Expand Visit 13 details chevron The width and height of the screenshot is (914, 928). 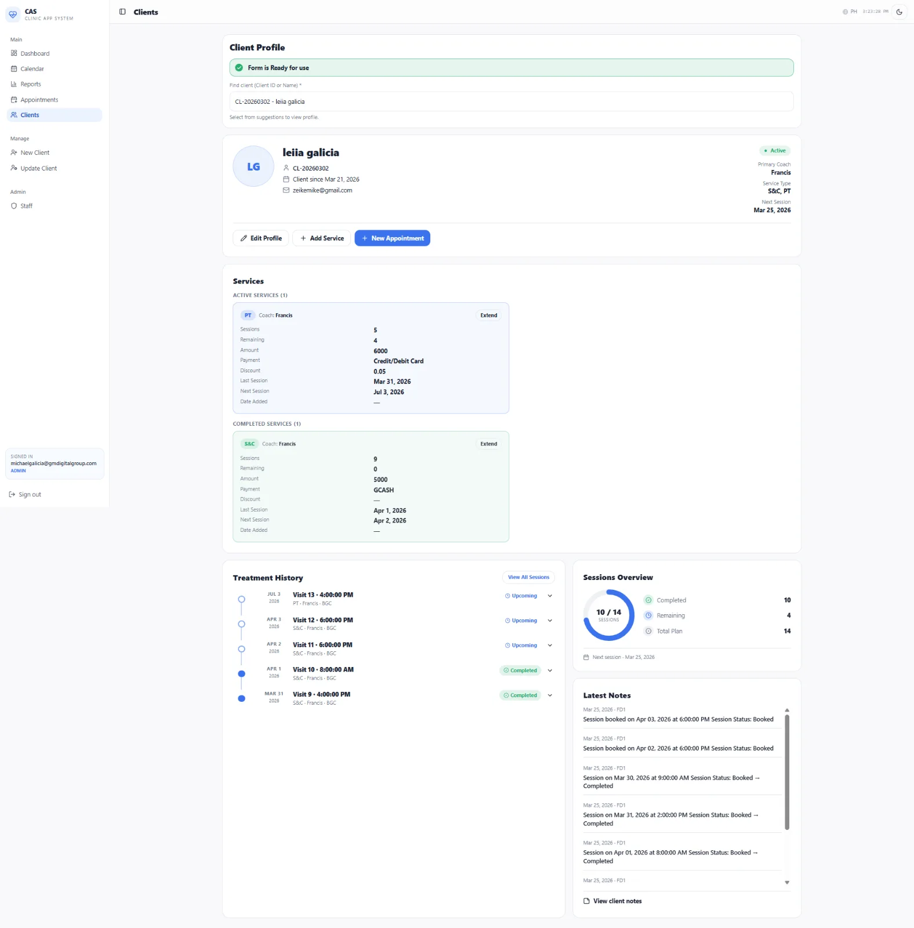pyautogui.click(x=550, y=596)
